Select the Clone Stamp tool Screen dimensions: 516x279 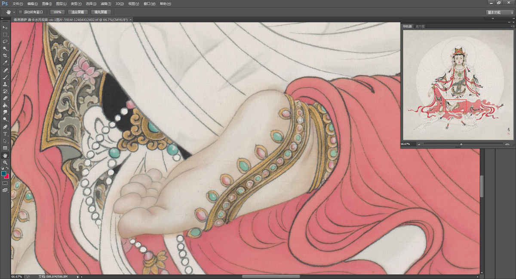[x=5, y=85]
